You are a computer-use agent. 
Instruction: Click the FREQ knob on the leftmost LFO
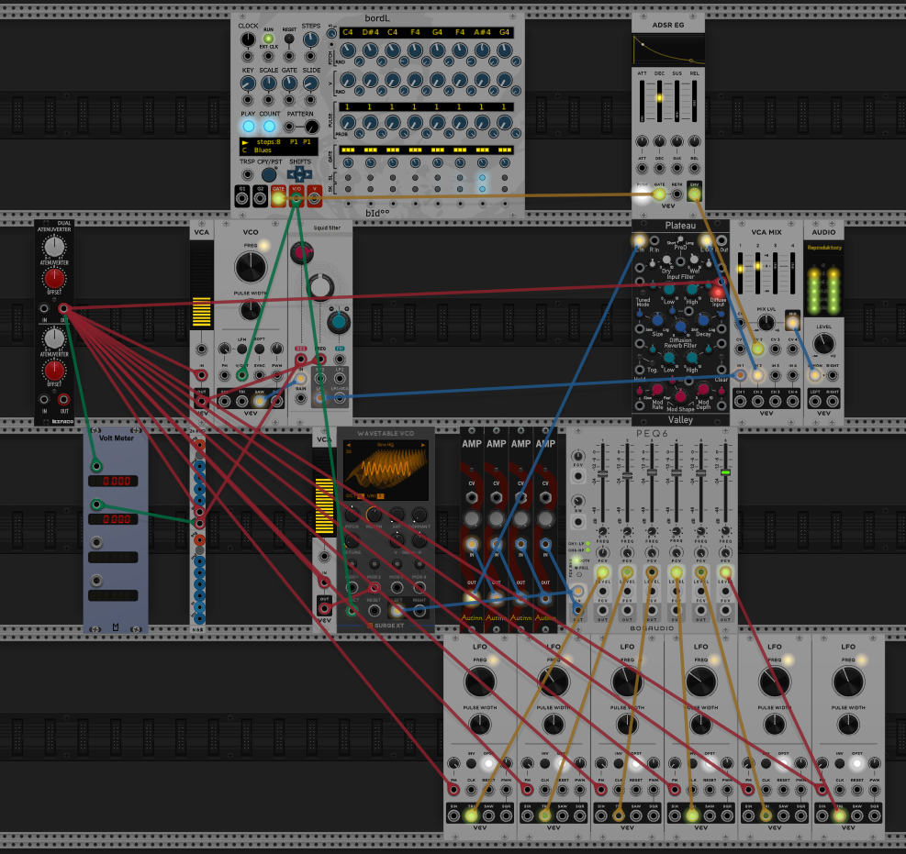479,682
